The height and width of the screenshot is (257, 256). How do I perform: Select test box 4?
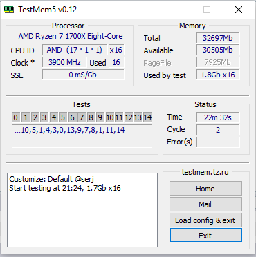point(54,117)
